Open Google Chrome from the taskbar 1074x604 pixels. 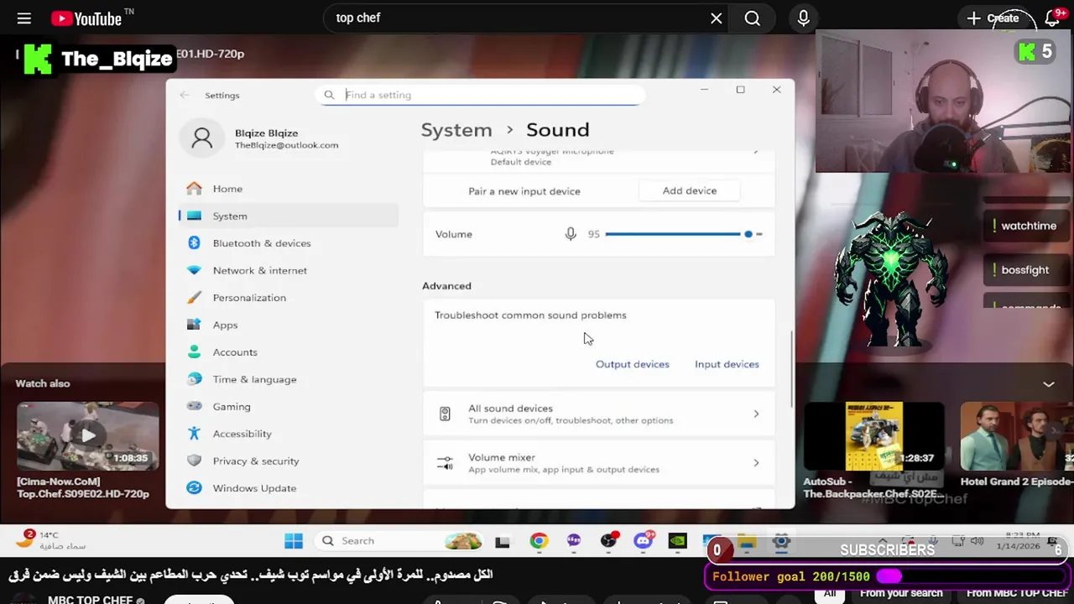point(538,541)
